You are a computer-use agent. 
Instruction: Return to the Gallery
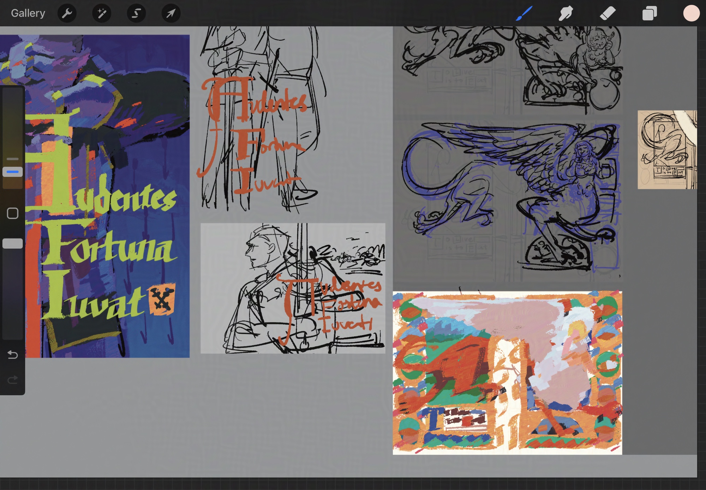pyautogui.click(x=28, y=13)
